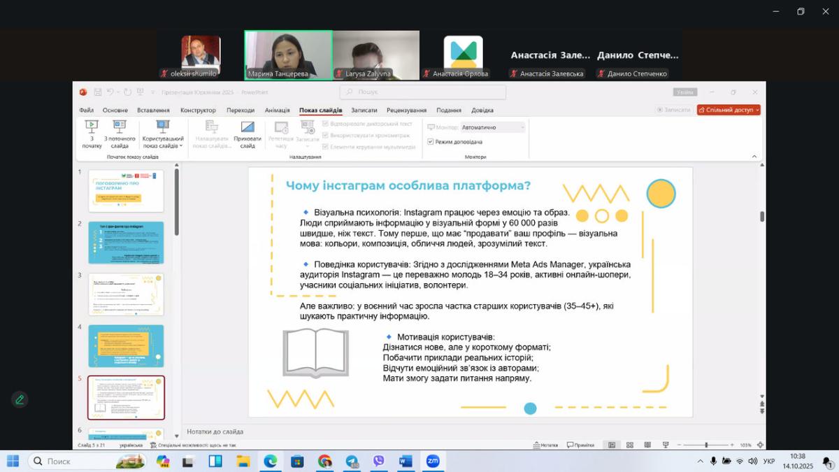
Task: Switch to the Переходи tab
Action: (241, 110)
